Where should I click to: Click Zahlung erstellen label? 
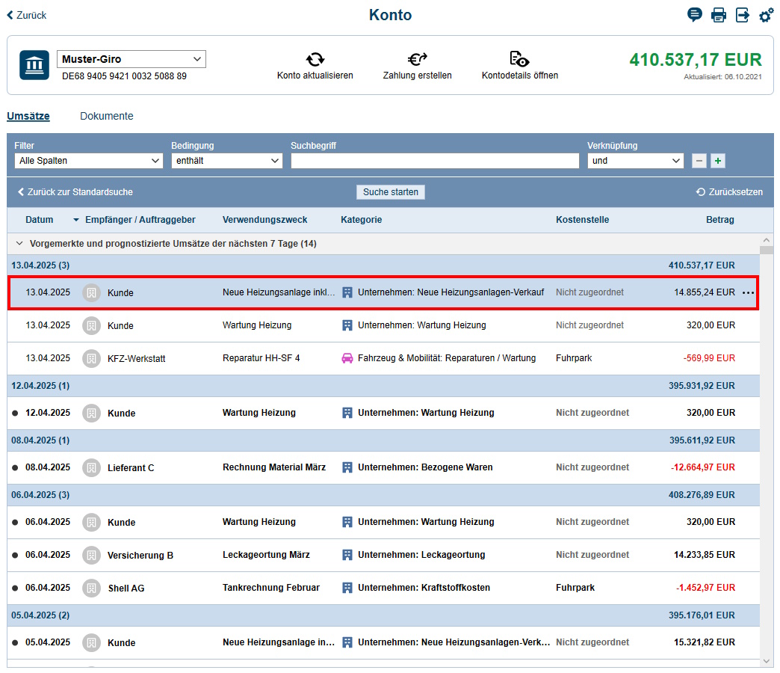click(x=418, y=76)
